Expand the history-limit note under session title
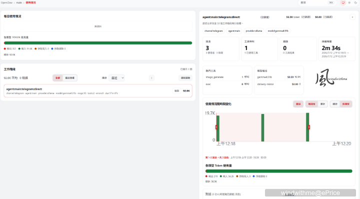Screen dimensions: 360x199 [x=222, y=23]
